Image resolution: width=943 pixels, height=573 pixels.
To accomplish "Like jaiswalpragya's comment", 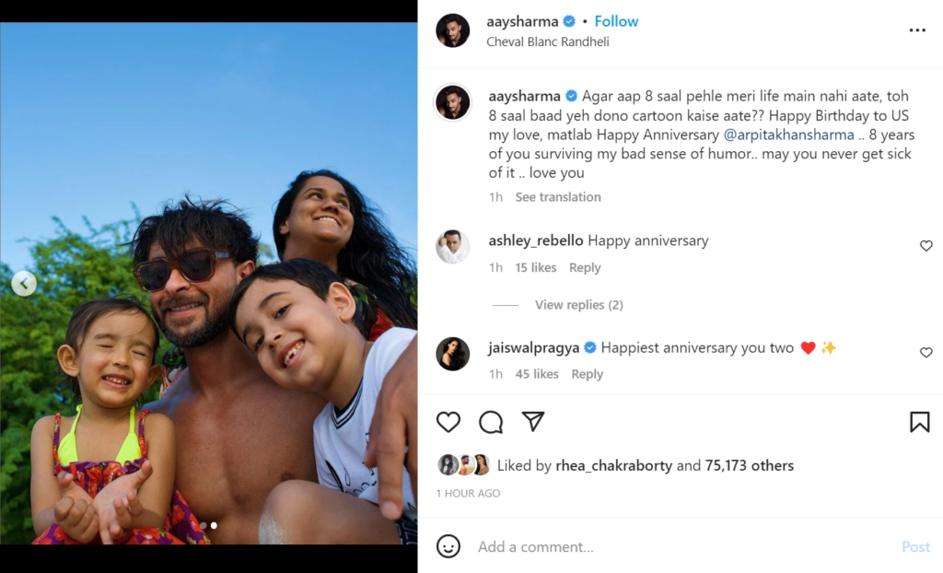I will [x=926, y=353].
